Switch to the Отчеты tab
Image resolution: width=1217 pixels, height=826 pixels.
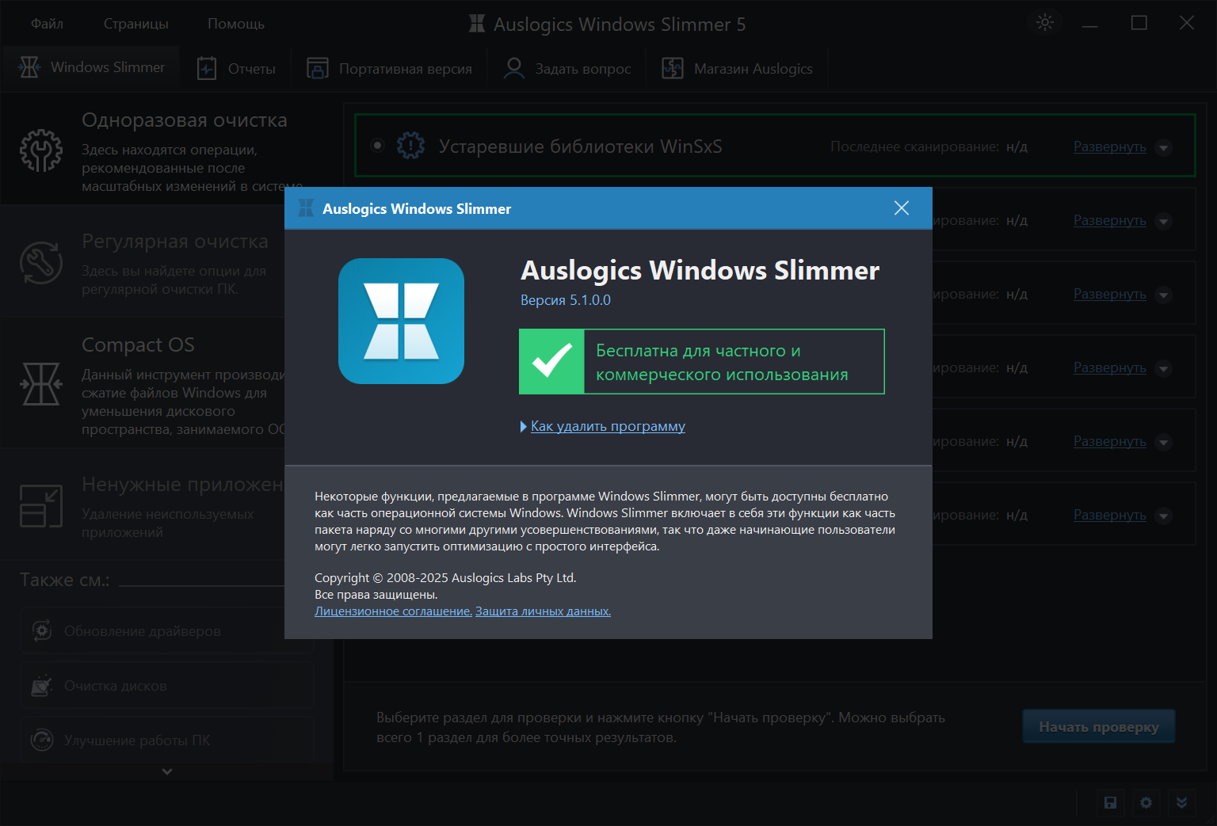tap(236, 69)
